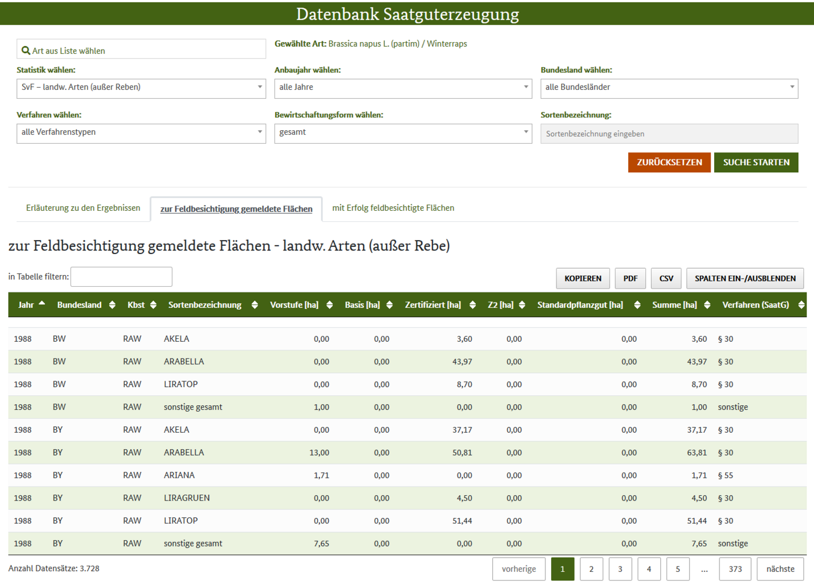
Task: Sort by Bundesland column sort icon
Action: coord(112,305)
